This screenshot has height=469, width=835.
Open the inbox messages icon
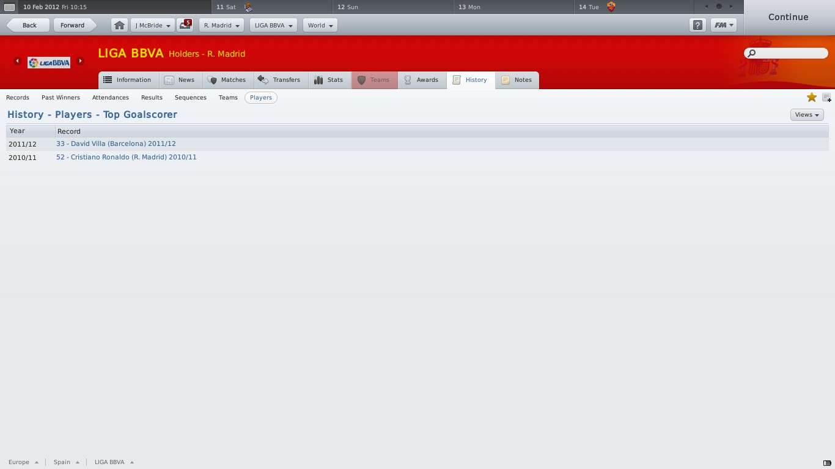click(x=185, y=25)
